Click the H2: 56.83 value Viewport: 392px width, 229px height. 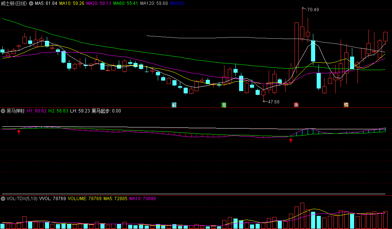[58, 111]
